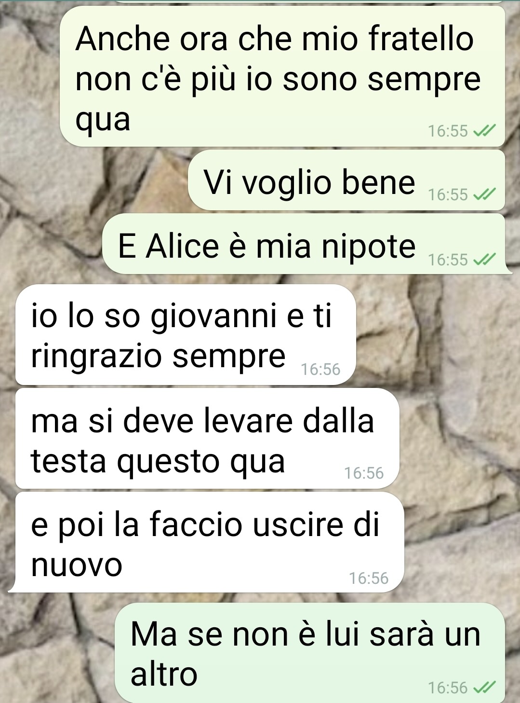Tap 16:55 timestamp on 'Vi voglio bene'
Screen dimensions: 520x703
(448, 194)
